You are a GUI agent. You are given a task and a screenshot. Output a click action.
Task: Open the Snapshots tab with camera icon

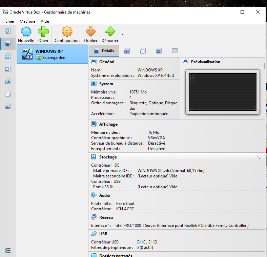click(127, 51)
